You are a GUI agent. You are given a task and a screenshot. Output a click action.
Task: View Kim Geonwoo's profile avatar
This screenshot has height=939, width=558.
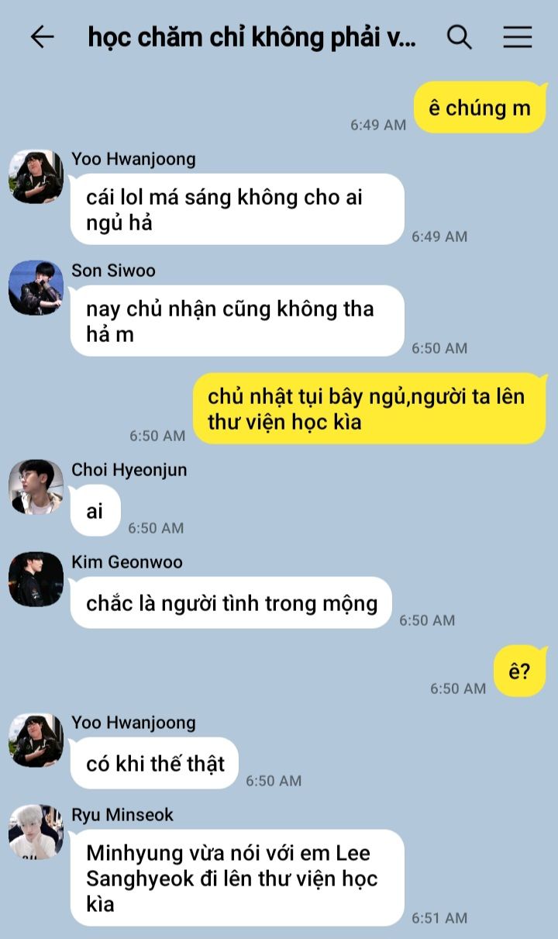[36, 580]
